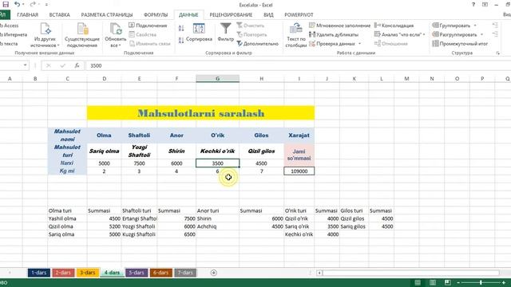Switch to Page Layout view in status bar
The image size is (511, 287).
pyautogui.click(x=433, y=282)
